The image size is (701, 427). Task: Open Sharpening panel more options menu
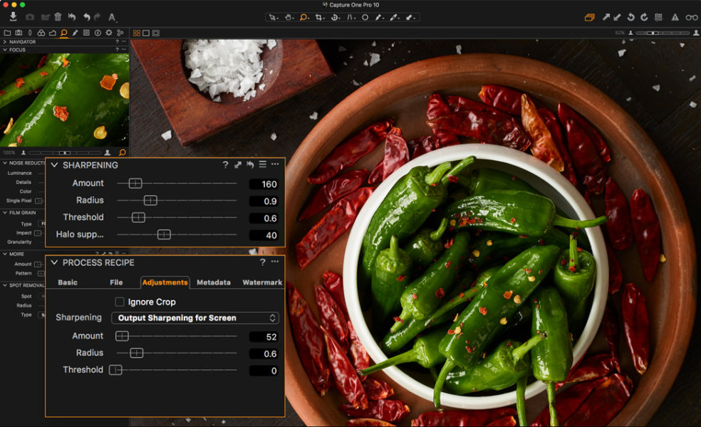(x=275, y=164)
